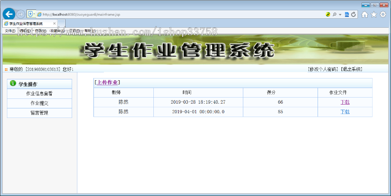
Task: Open 作业提交 in the sidebar
Action: [x=40, y=103]
